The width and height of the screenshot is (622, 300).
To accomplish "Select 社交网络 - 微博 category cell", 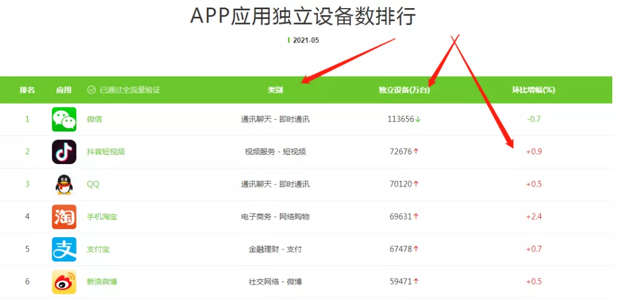I will [x=275, y=282].
